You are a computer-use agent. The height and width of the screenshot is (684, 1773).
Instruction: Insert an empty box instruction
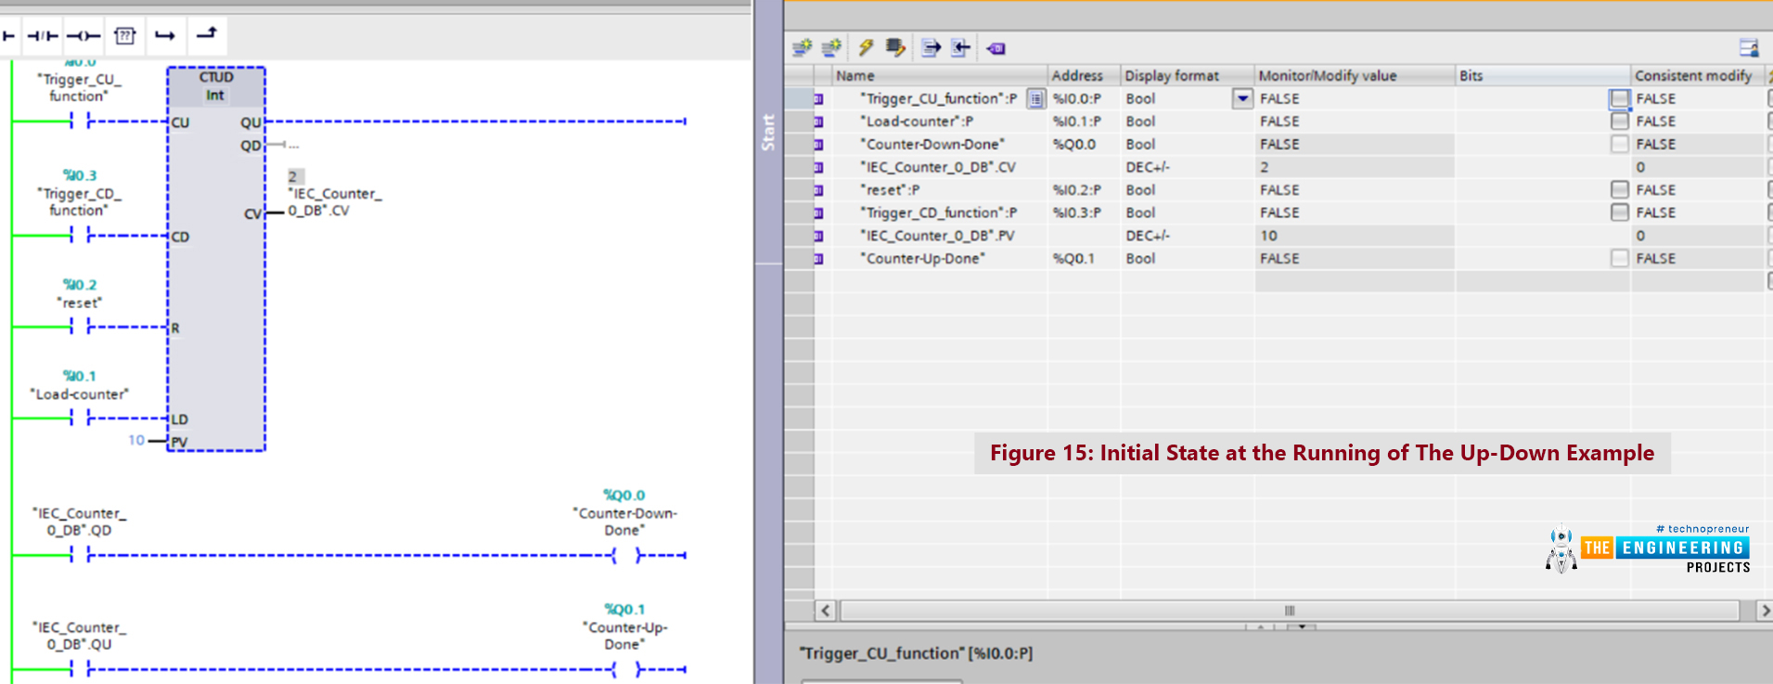124,36
